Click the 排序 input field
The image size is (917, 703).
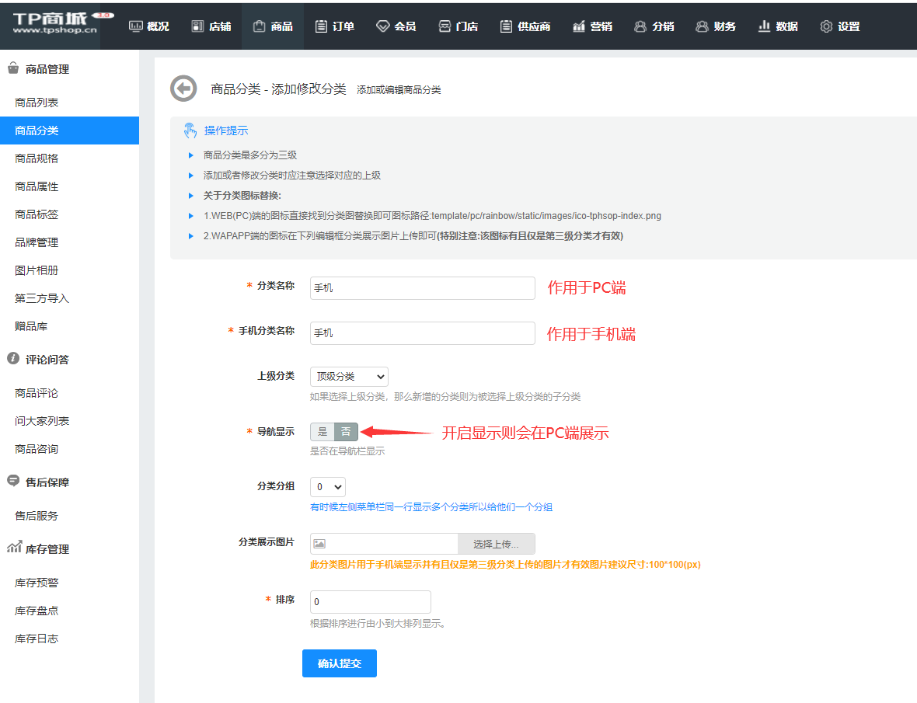370,602
